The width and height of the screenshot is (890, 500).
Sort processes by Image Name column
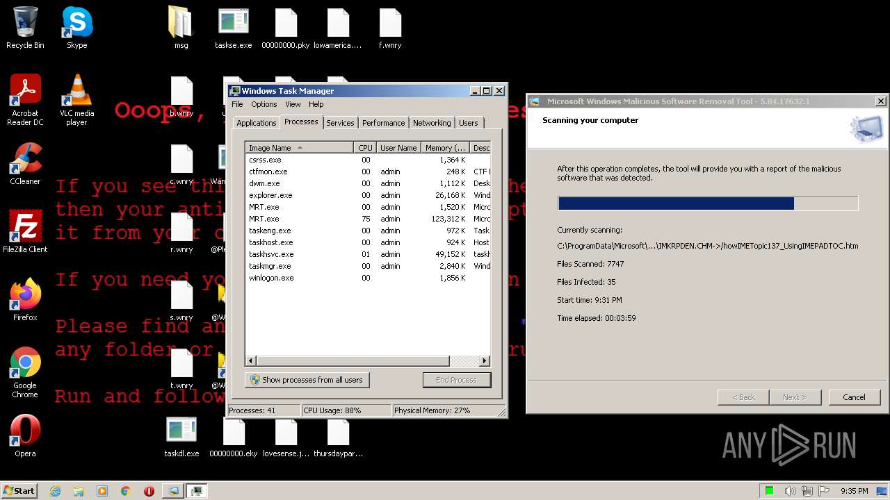pyautogui.click(x=300, y=148)
